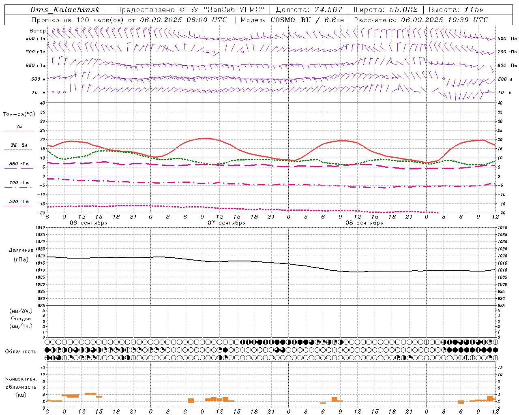
Task: Click the 06 сентября date label
Action: click(89, 223)
